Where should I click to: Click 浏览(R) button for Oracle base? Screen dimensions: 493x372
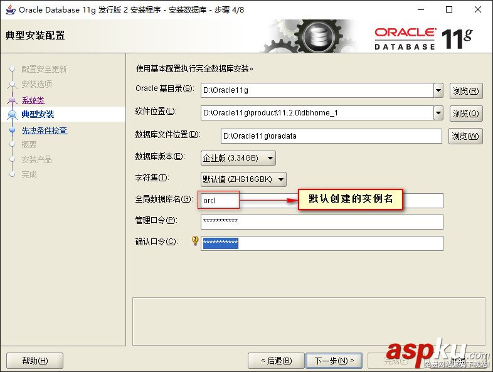[x=466, y=91]
